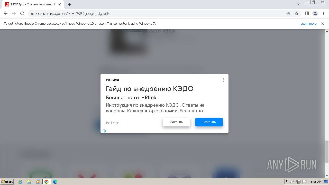Select the MEGASync tab
329x185 pixels.
(33, 4)
